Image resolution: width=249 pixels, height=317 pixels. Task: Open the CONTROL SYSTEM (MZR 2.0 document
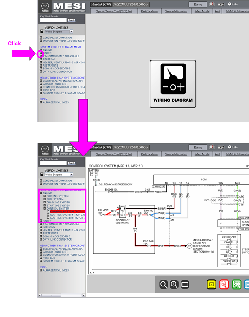(x=67, y=215)
